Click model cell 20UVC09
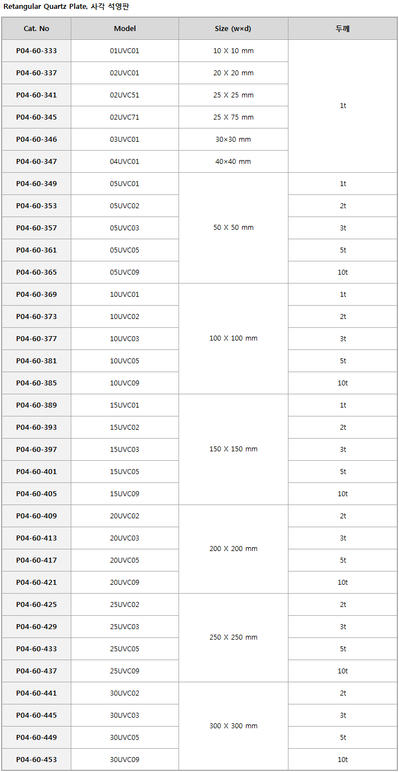Image resolution: width=399 pixels, height=772 pixels. [125, 582]
